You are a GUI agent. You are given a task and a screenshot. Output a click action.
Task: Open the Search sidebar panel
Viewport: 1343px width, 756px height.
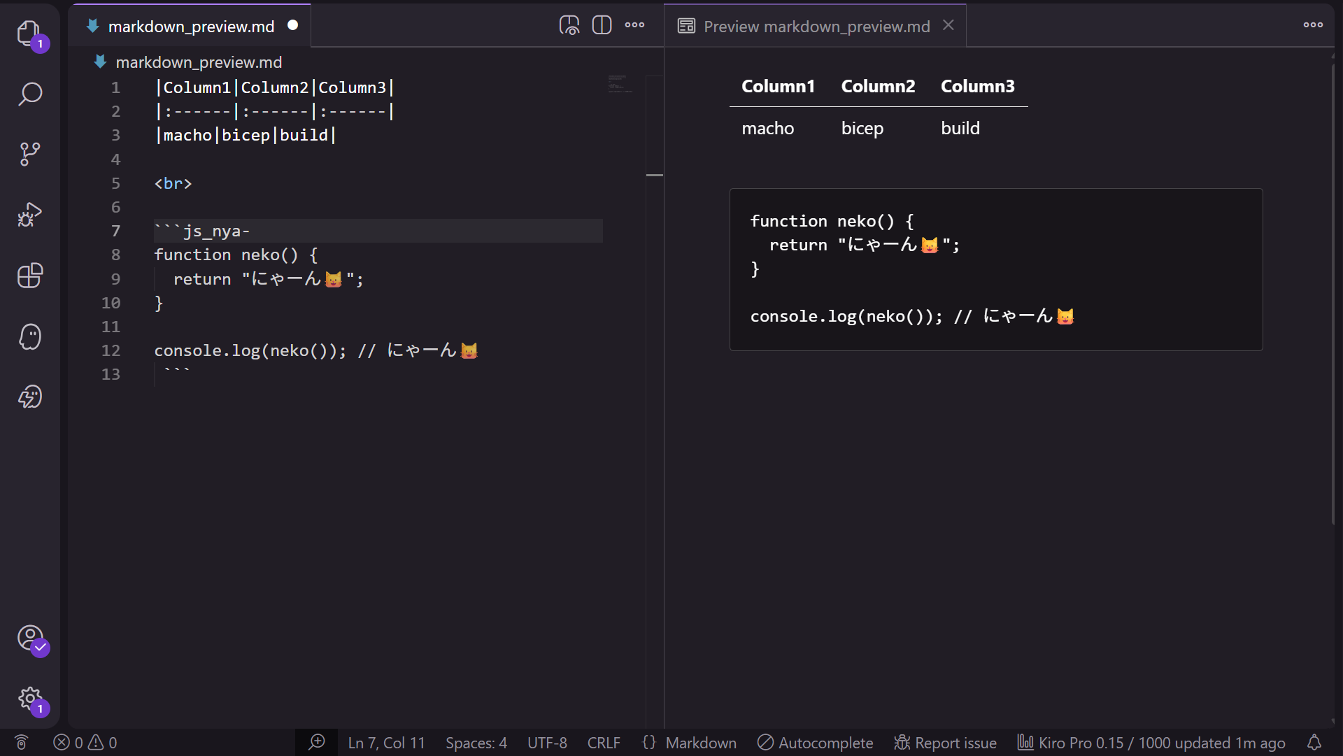pos(30,94)
